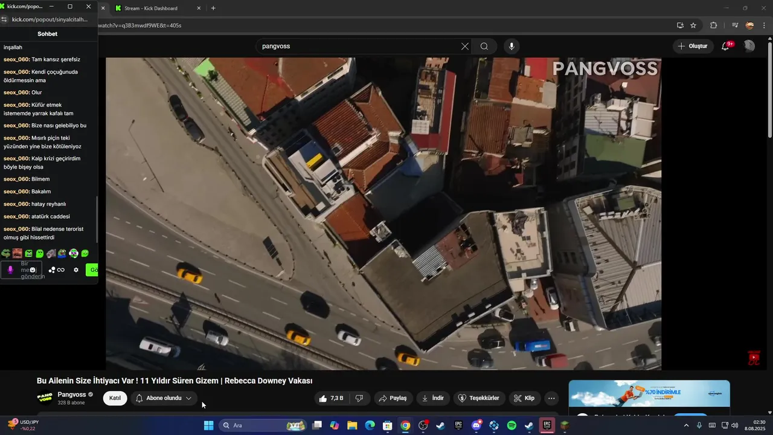
Task: Click the Pangvoss channel avatar
Action: (x=45, y=398)
